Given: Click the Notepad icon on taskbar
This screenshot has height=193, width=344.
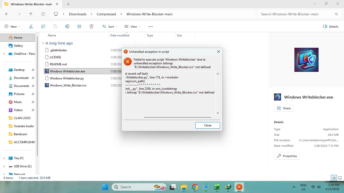Looking at the screenshot, I should (x=206, y=187).
